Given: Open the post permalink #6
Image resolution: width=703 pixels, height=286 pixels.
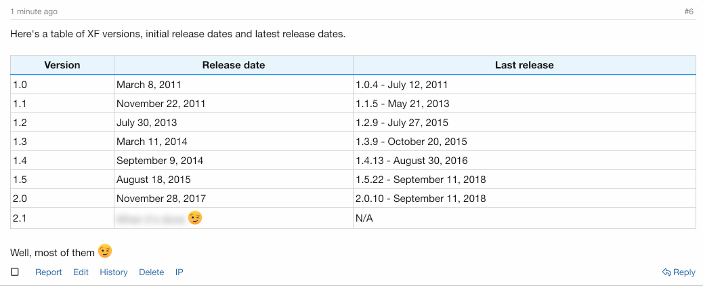Looking at the screenshot, I should click(x=689, y=12).
